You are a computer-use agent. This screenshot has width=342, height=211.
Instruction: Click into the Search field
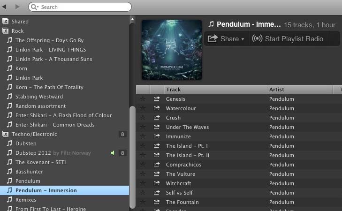[x=80, y=7]
